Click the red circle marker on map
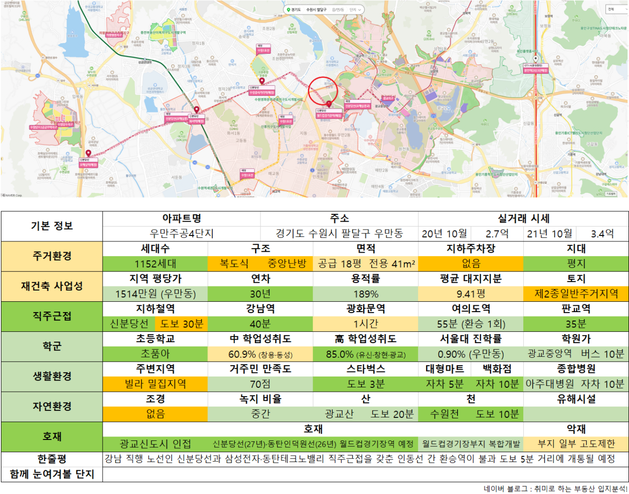Viewport: 629px width, 494px height. click(x=323, y=90)
